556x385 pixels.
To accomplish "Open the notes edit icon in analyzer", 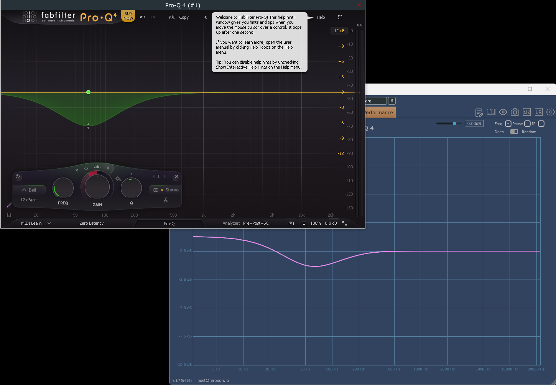I will (x=479, y=112).
